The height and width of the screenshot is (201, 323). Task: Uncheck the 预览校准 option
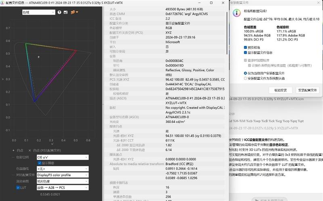(x=245, y=47)
